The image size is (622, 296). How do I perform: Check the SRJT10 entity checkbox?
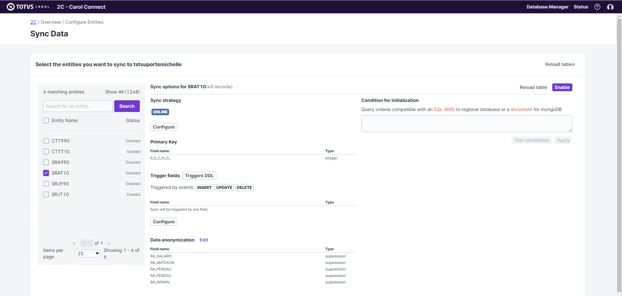click(x=46, y=194)
